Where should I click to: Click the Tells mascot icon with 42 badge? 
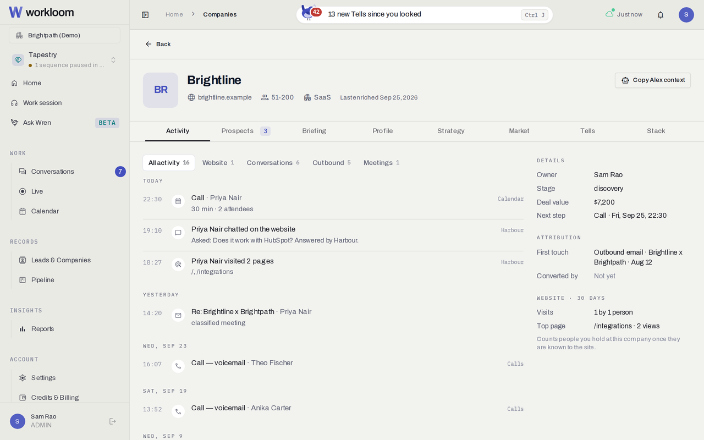coord(310,13)
